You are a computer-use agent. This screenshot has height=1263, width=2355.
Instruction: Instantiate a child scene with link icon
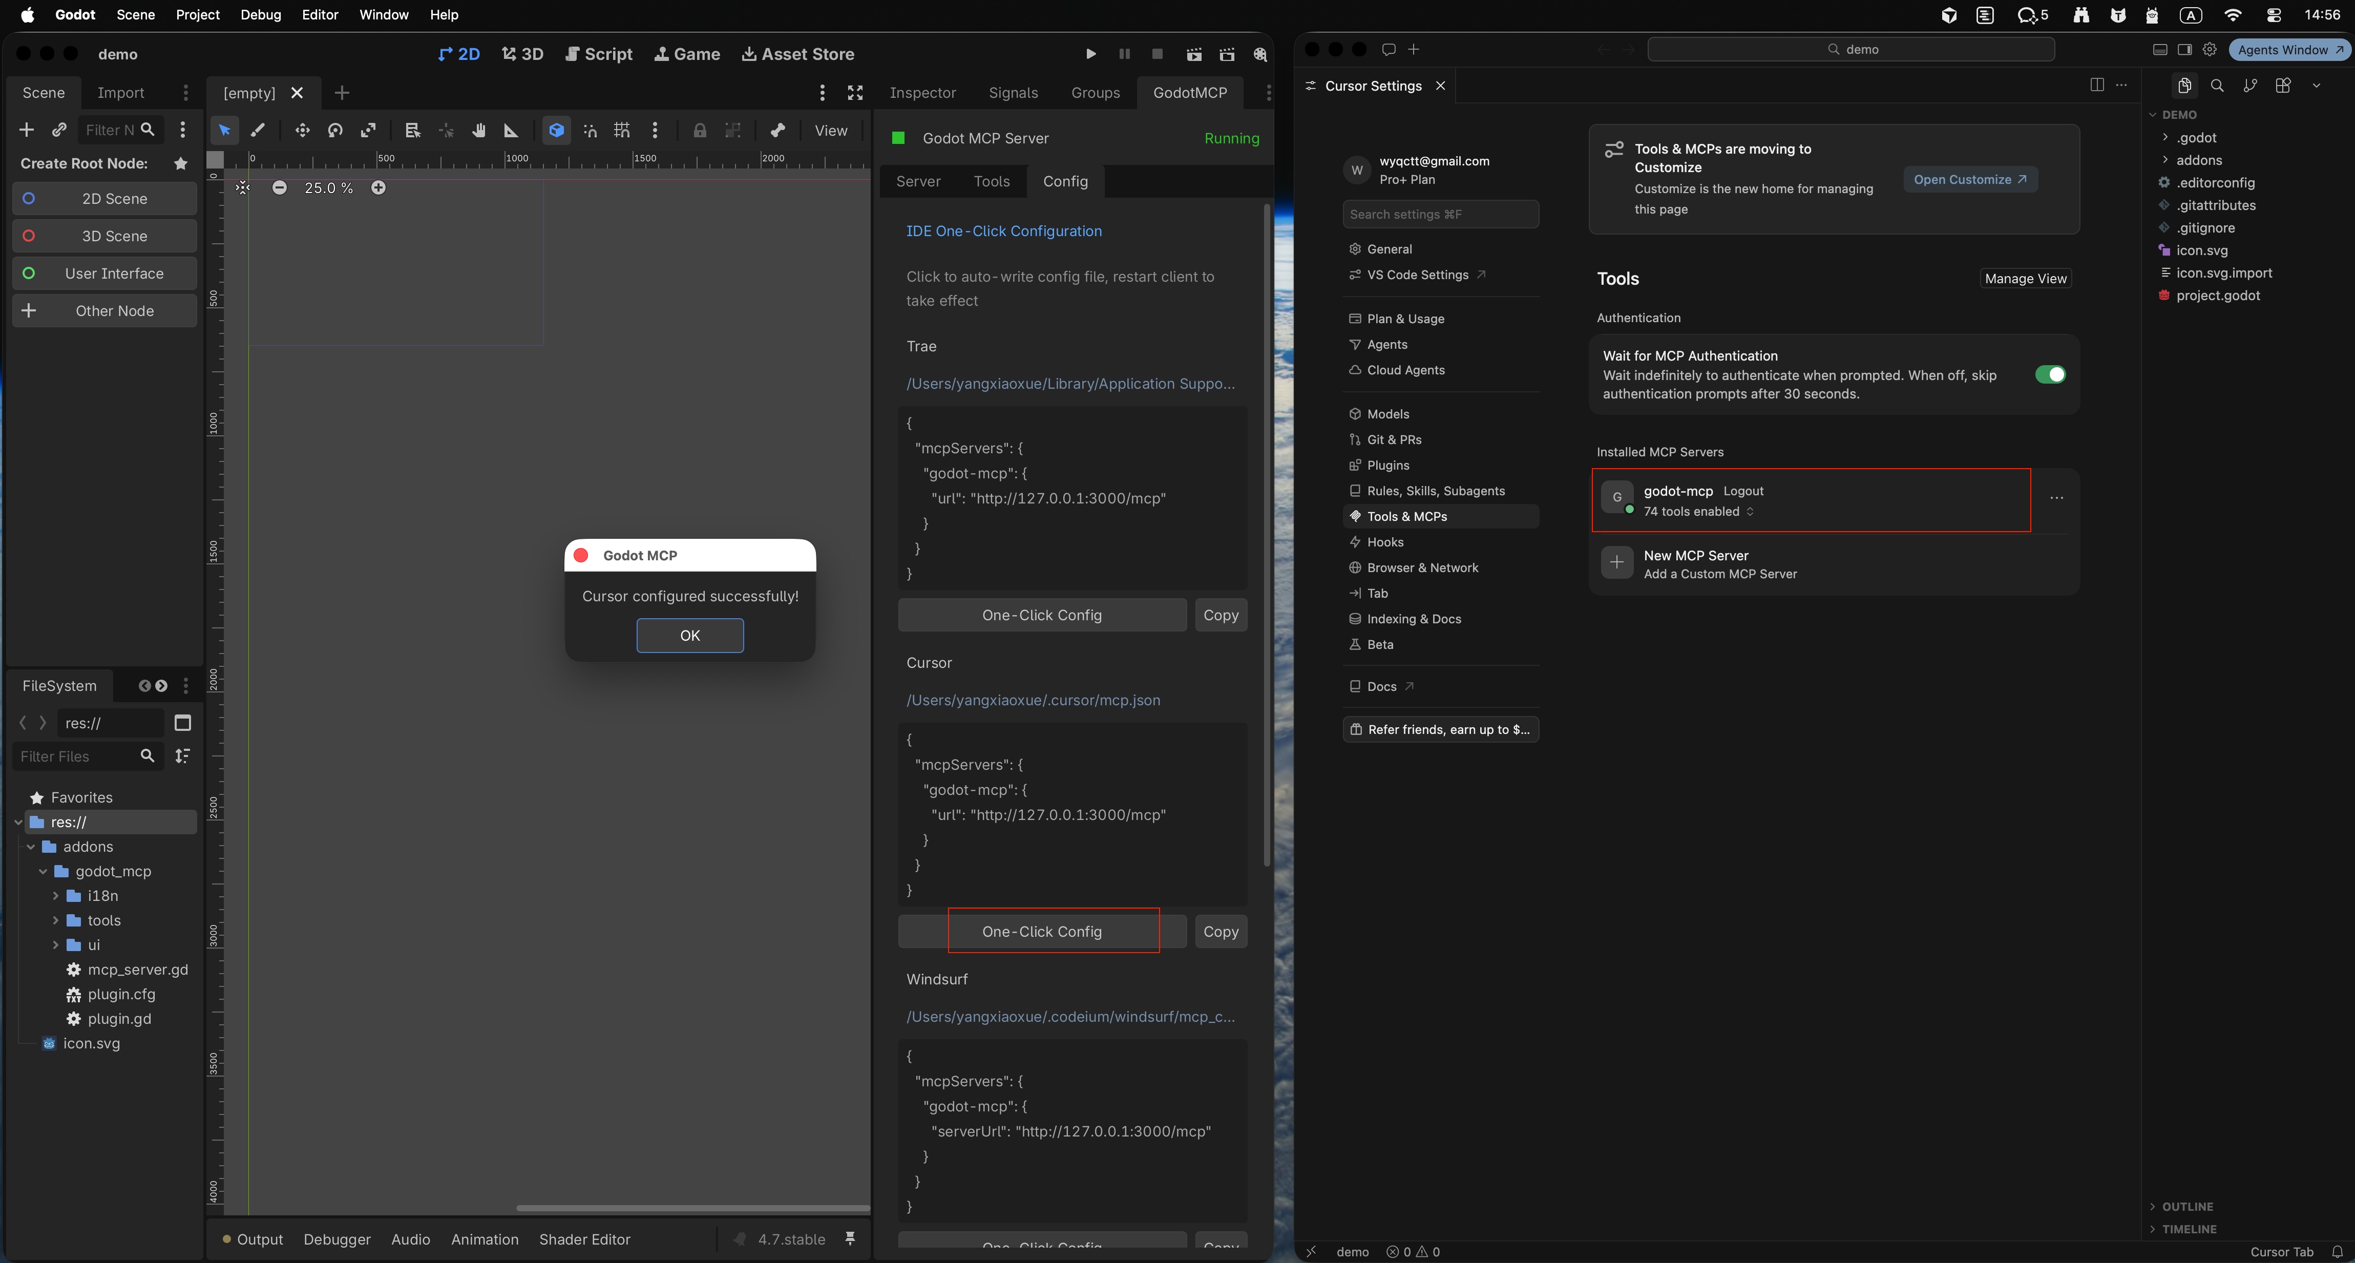59,130
